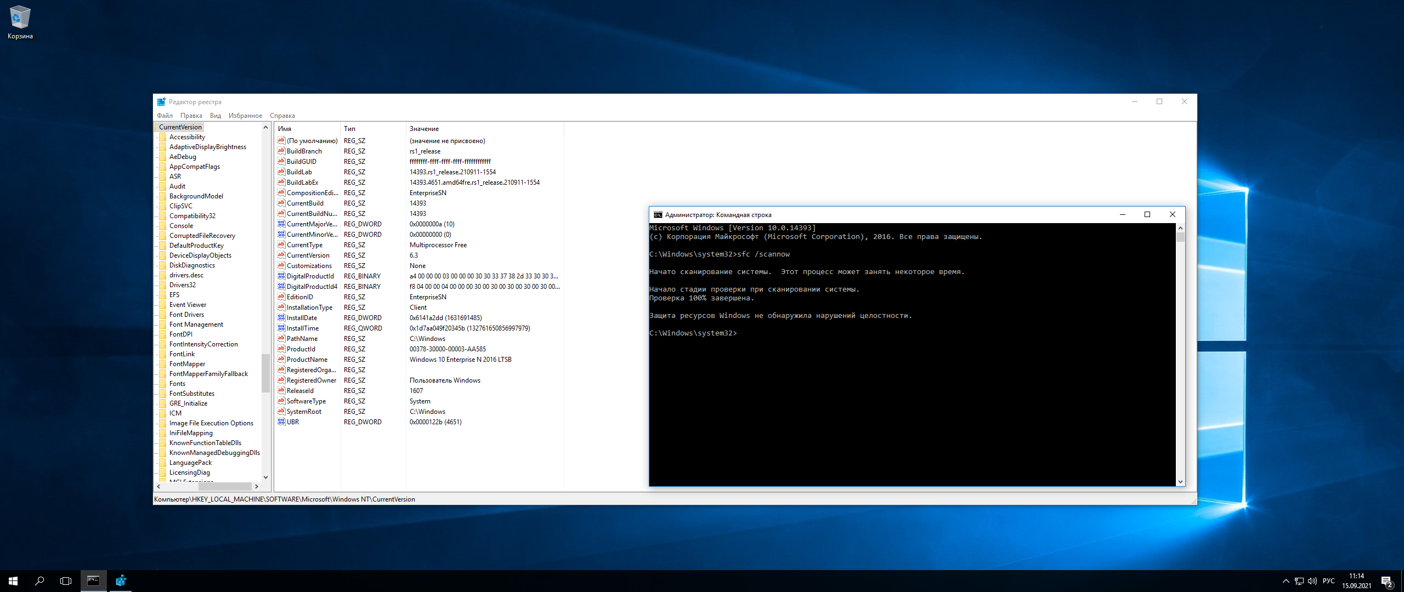
Task: Click Command Prompt scroll down arrow
Action: [x=1180, y=482]
